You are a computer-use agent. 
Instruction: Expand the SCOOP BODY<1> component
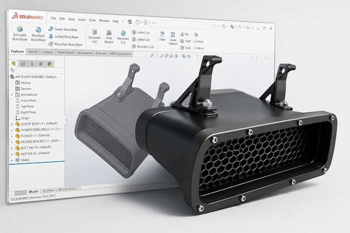pos(12,124)
